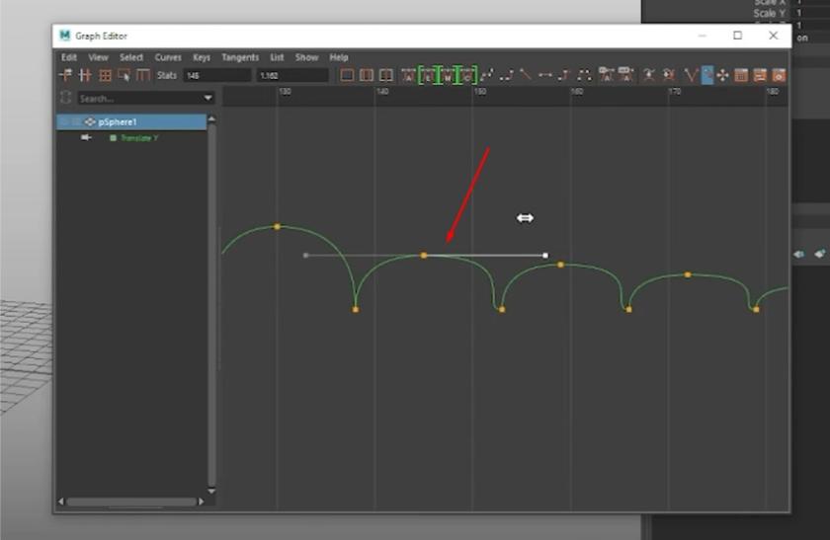Click the green-bracketed tangent icon labeled L

(x=428, y=75)
